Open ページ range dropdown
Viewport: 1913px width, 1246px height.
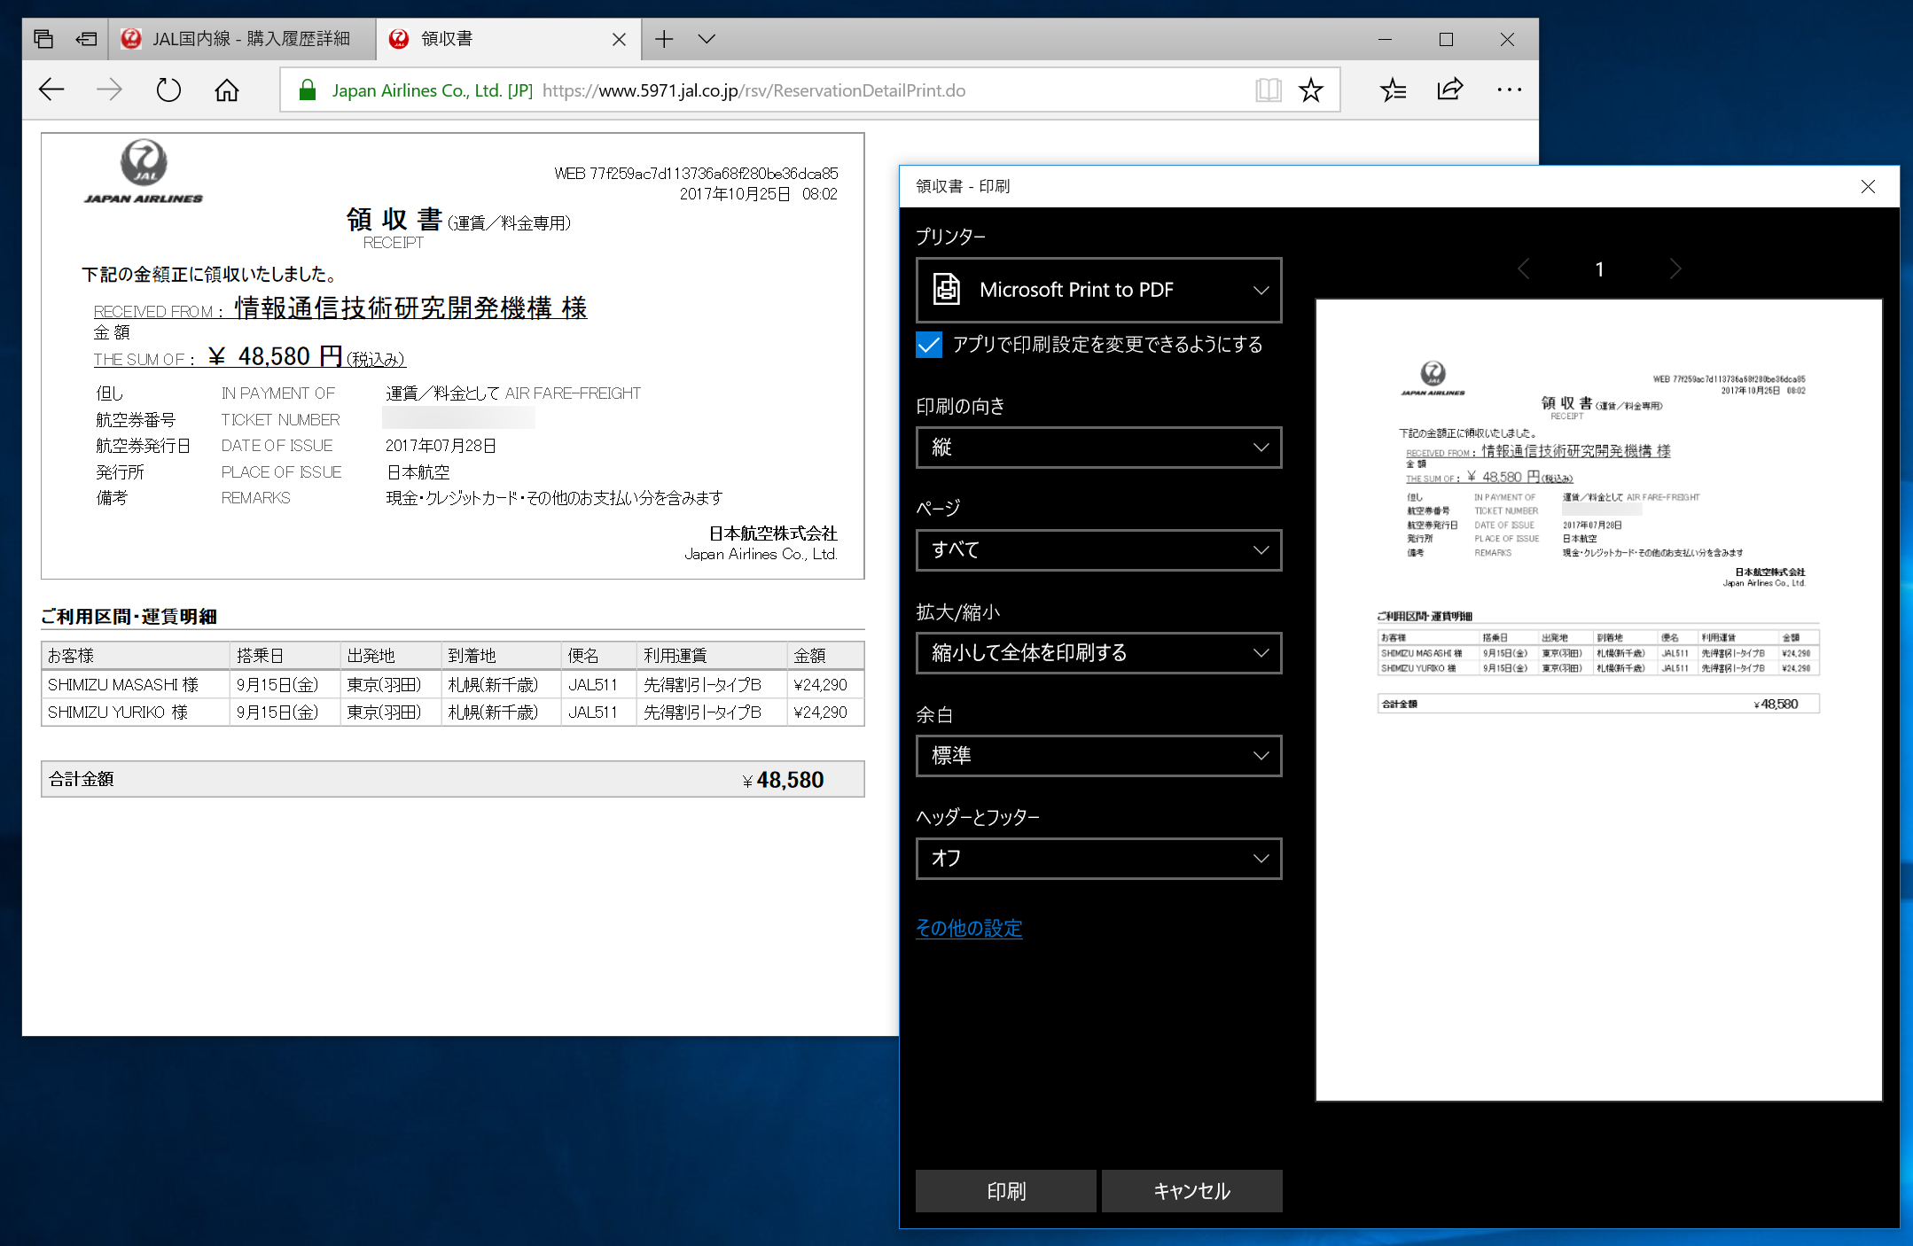coord(1098,550)
